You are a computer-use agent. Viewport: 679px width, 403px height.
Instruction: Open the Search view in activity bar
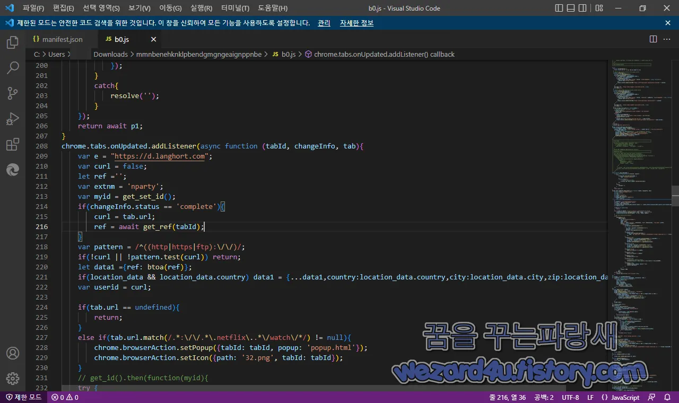pyautogui.click(x=13, y=68)
